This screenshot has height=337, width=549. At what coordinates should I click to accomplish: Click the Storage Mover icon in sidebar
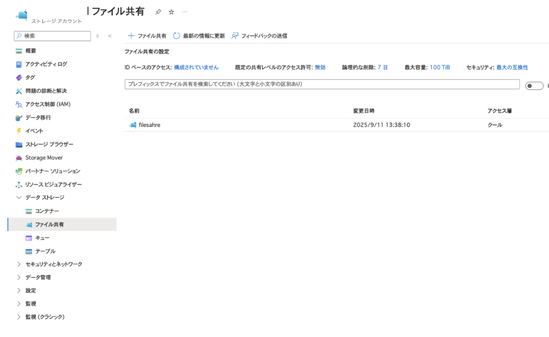tap(19, 158)
